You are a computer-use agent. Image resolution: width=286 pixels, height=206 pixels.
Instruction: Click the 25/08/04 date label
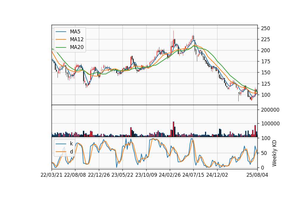257,175
